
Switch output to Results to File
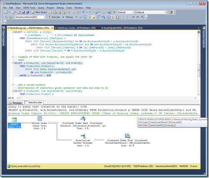point(118,17)
